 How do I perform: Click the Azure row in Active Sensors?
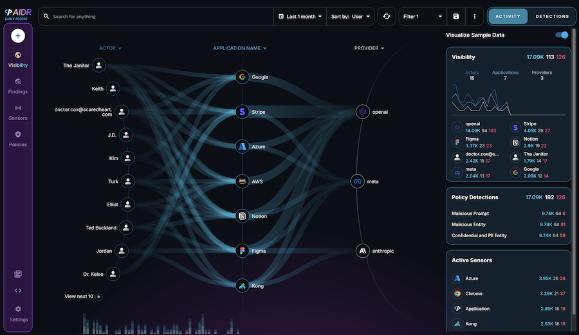point(508,278)
